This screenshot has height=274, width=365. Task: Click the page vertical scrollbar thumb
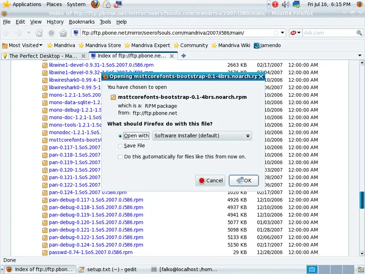click(x=362, y=200)
